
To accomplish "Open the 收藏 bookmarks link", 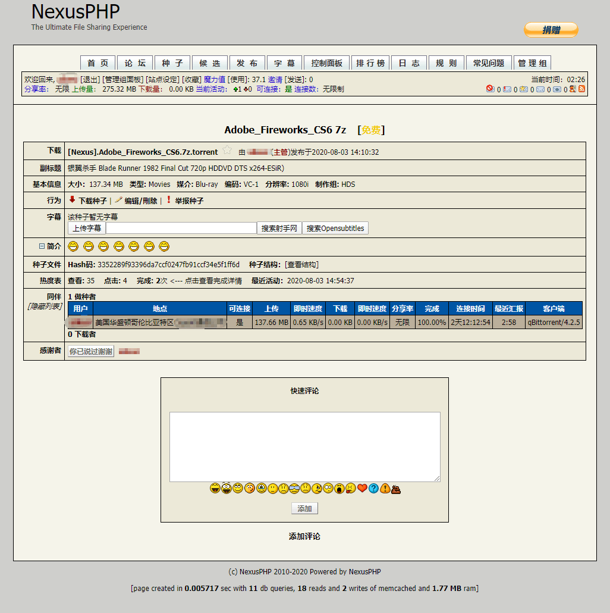I will pyautogui.click(x=191, y=79).
